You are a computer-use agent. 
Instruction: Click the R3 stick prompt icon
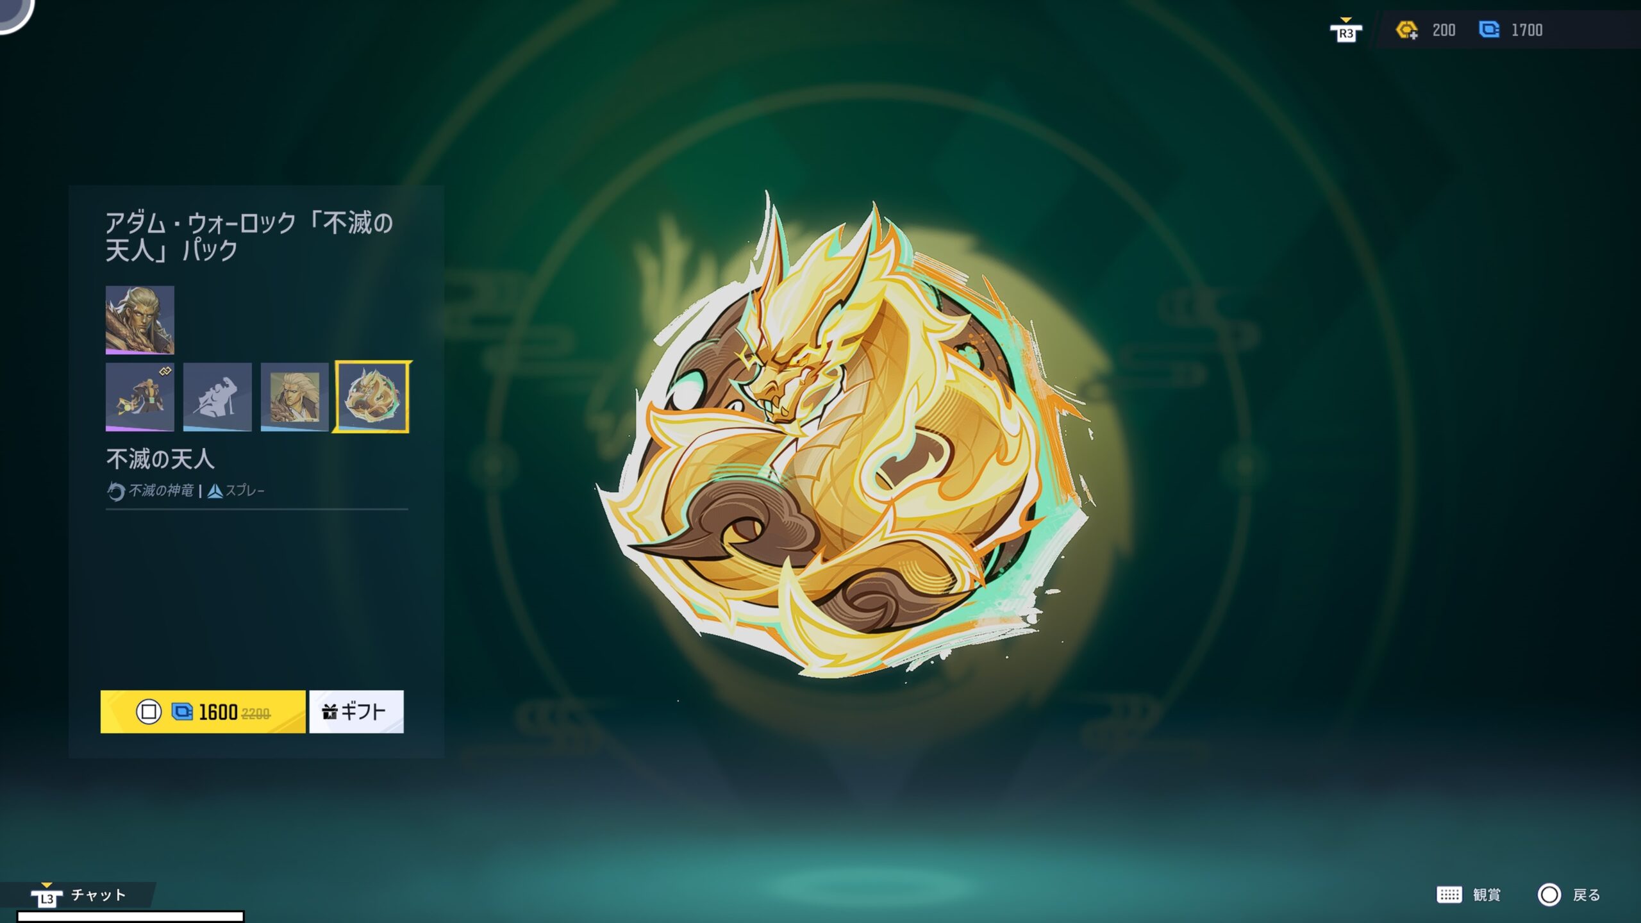tap(1345, 31)
